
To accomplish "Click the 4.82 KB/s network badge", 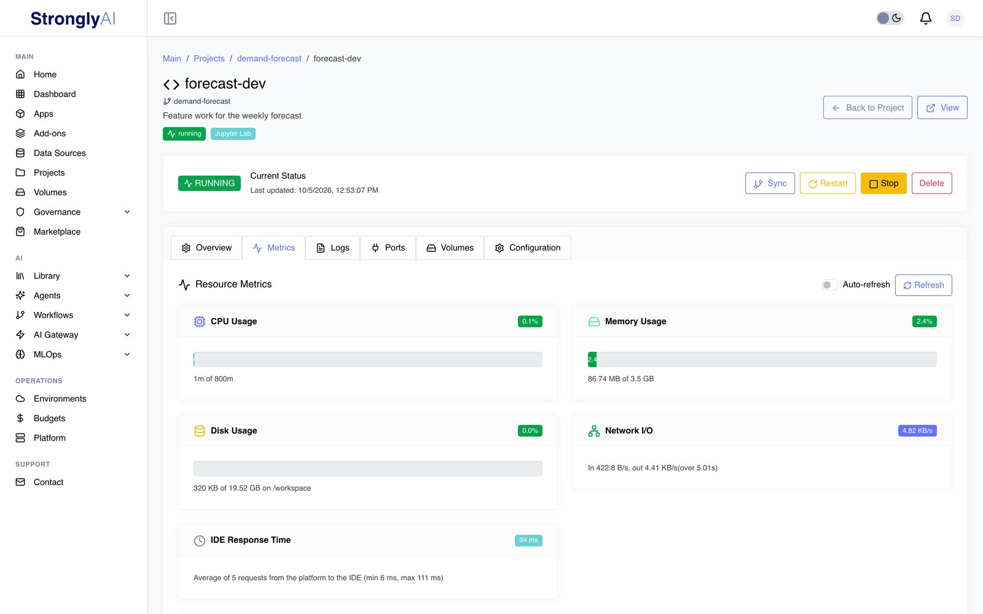I will [917, 431].
